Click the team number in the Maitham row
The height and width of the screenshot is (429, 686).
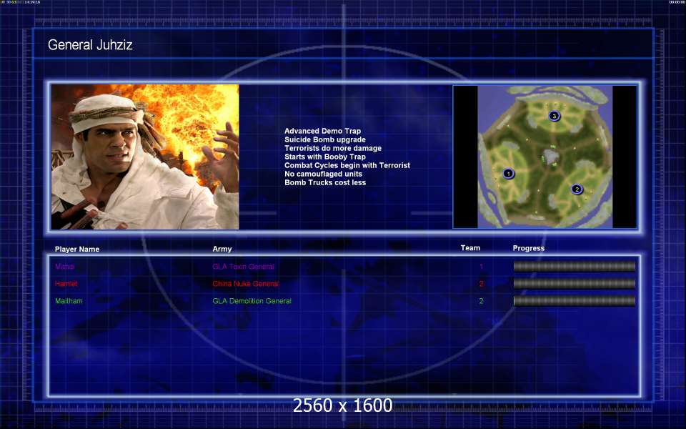pyautogui.click(x=481, y=301)
